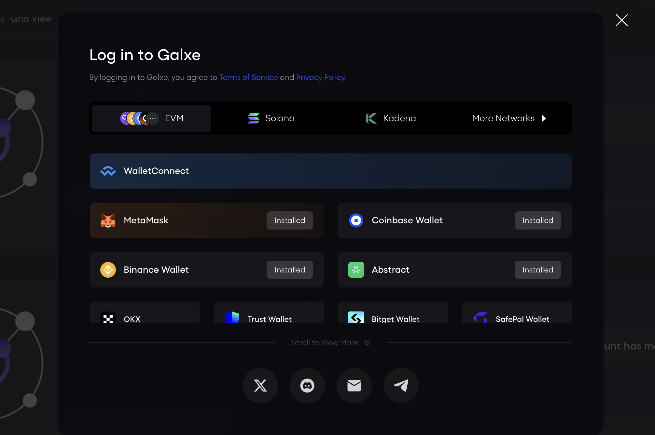This screenshot has height=435, width=655.
Task: Click the MetaMask fox icon
Action: (x=108, y=220)
